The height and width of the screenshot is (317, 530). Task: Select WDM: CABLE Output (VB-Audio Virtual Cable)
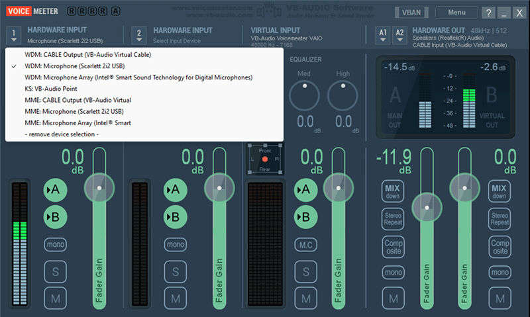144,55
